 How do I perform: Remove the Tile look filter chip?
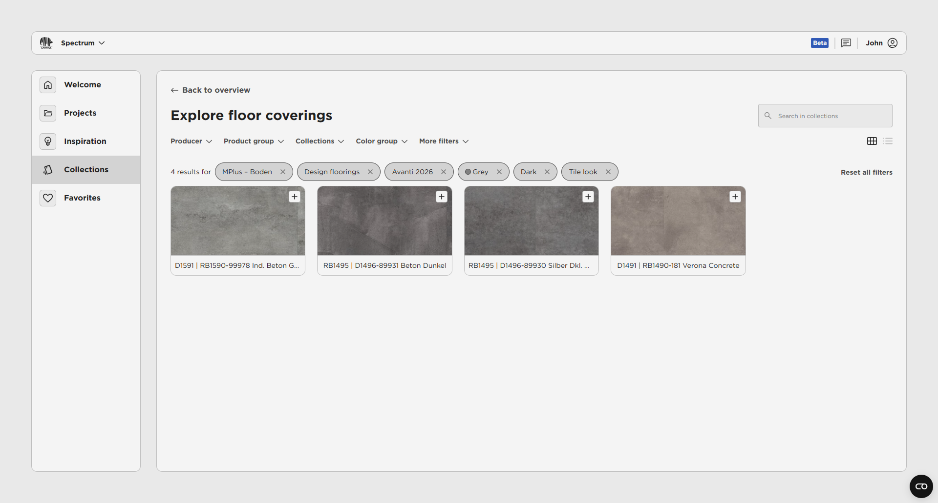(x=608, y=172)
